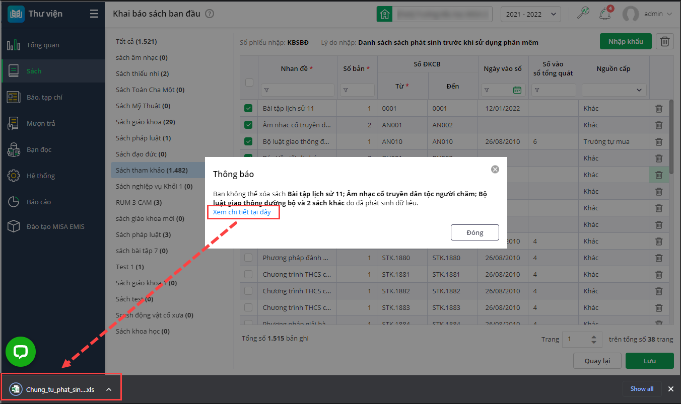Click the Lưu button

click(x=650, y=361)
